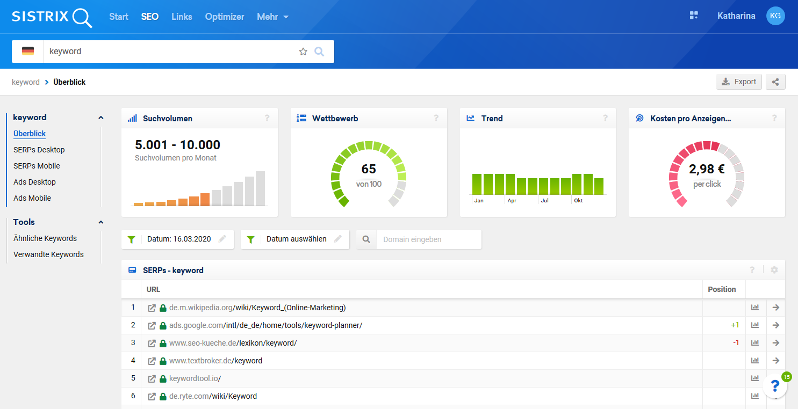Select the German flag country selector
Screen dimensions: 798x409
click(28, 52)
